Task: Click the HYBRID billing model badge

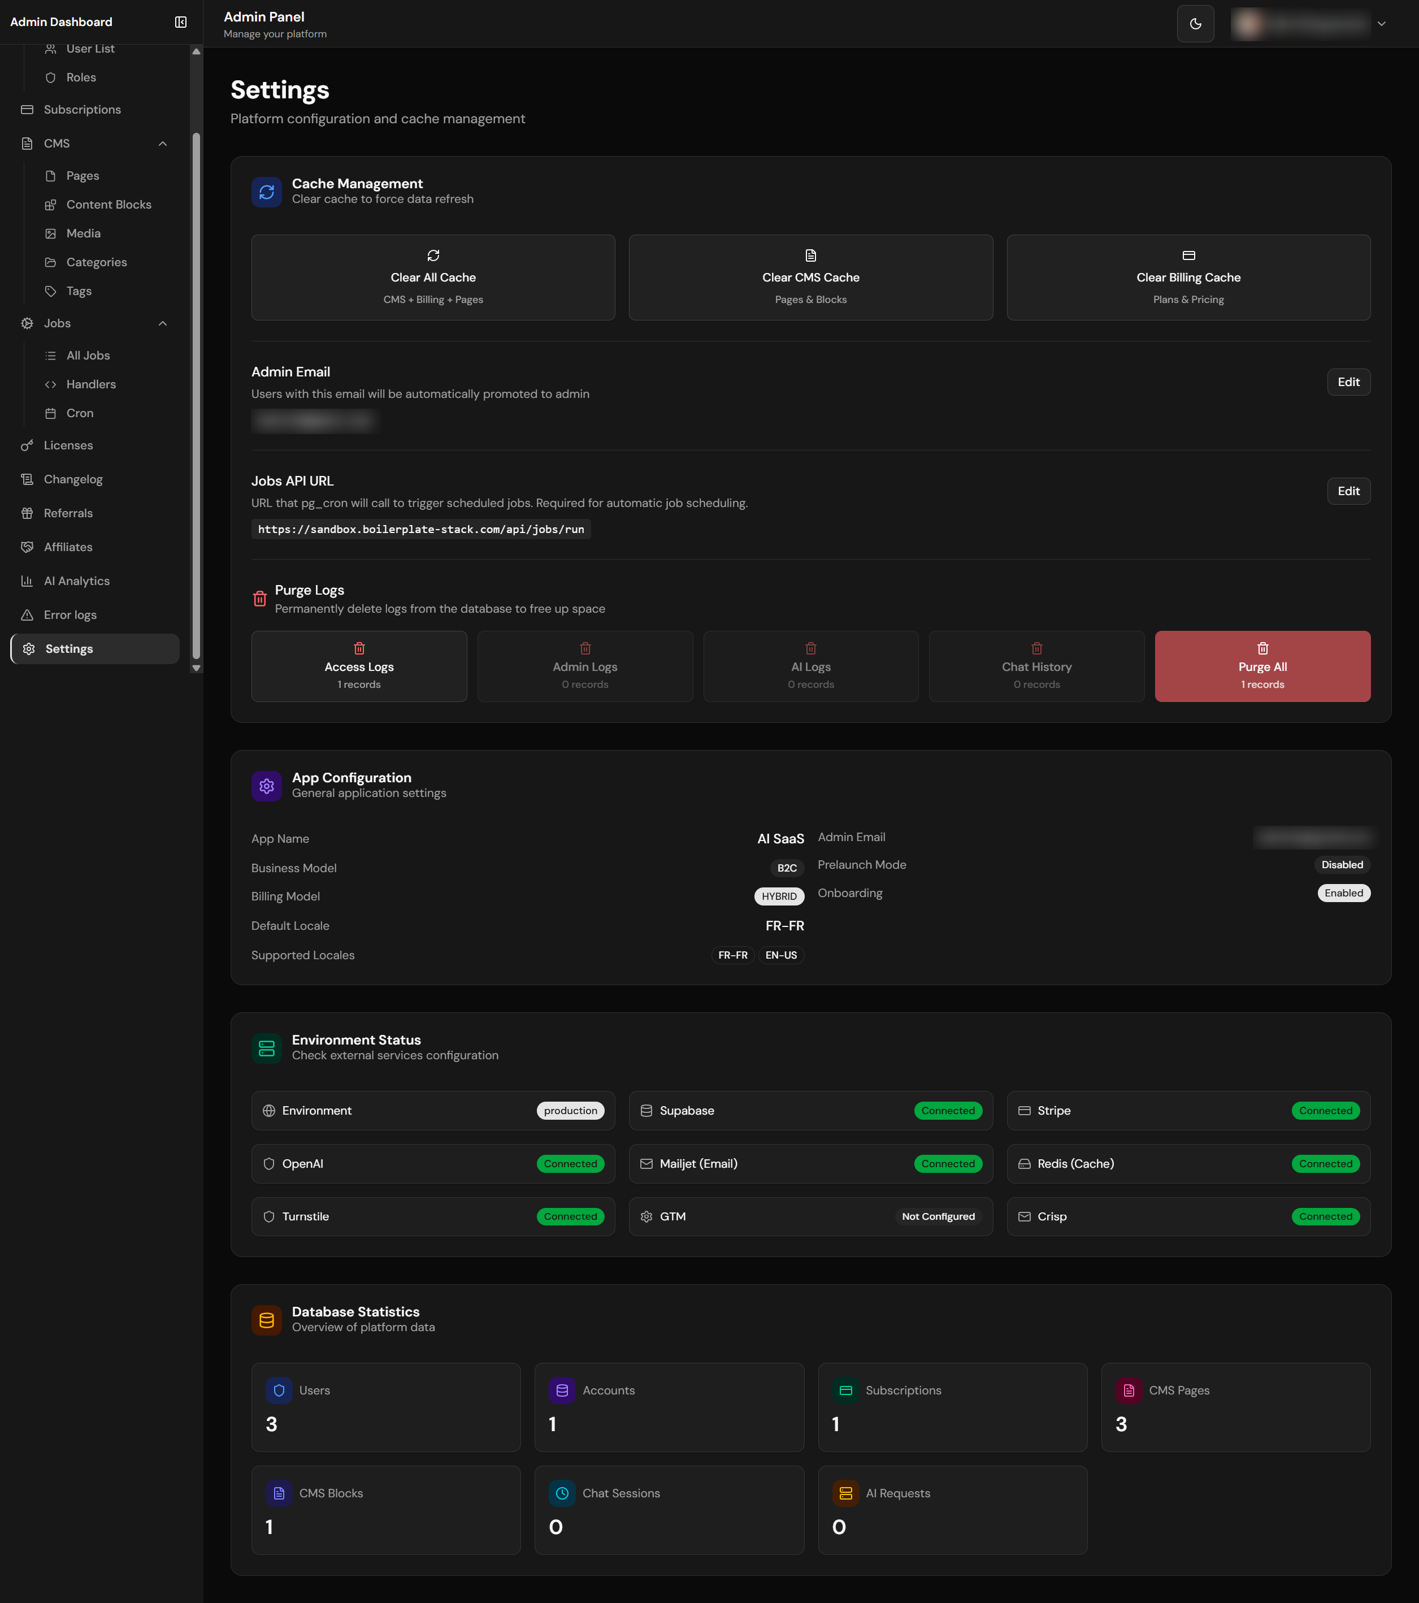Action: [x=779, y=896]
